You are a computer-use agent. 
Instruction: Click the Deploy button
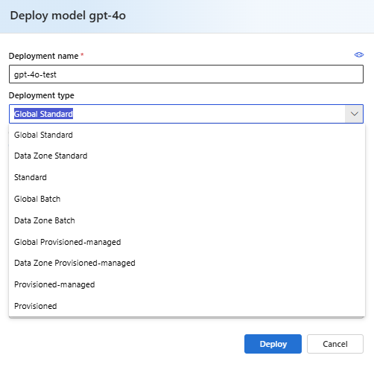[x=273, y=344]
